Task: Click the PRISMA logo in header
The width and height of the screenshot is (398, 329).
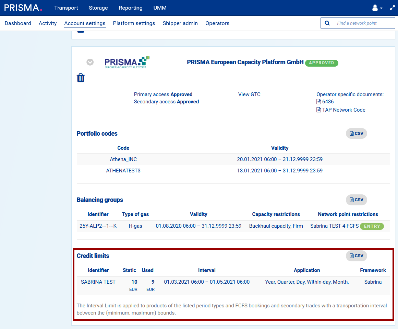Action: (x=23, y=8)
